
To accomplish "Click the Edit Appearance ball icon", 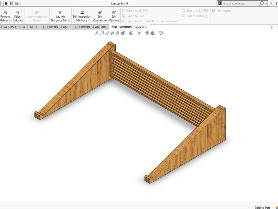I will click(148, 33).
